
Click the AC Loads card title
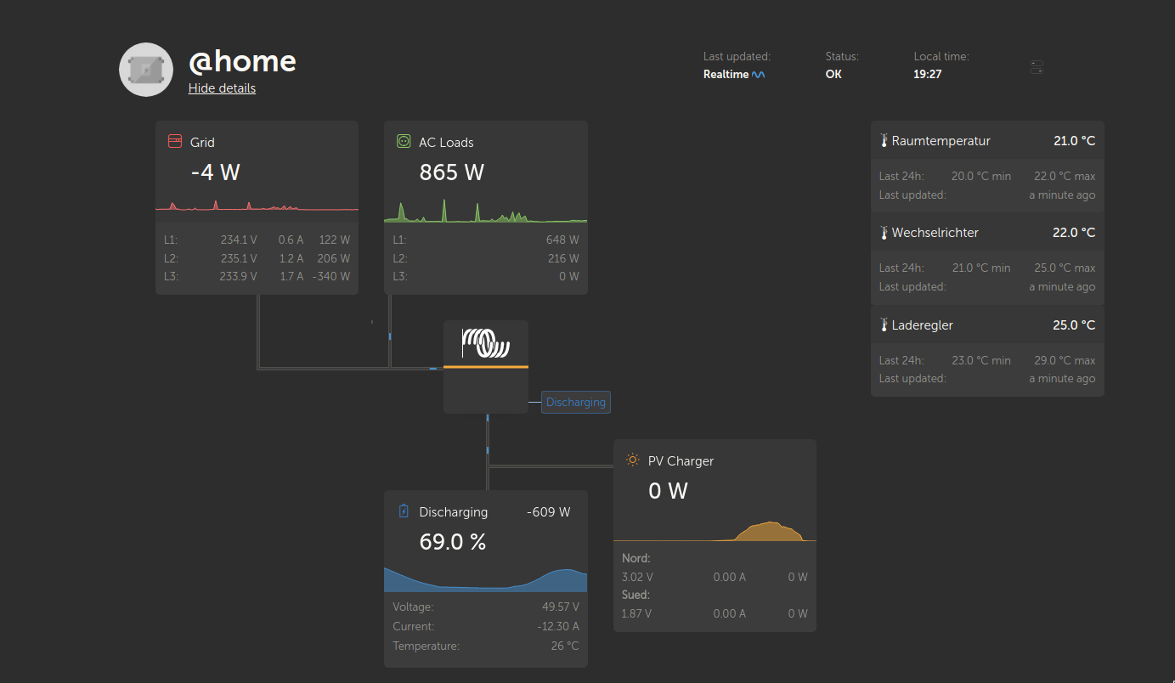[446, 143]
